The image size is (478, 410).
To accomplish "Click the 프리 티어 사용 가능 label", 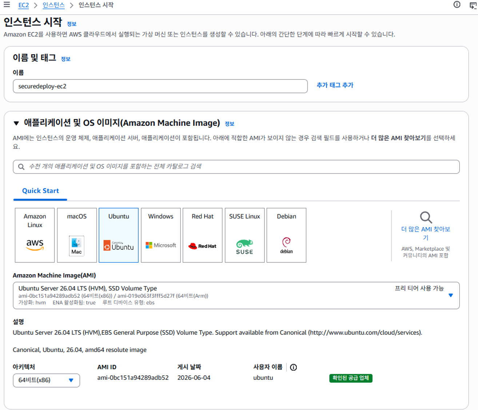I will [419, 288].
